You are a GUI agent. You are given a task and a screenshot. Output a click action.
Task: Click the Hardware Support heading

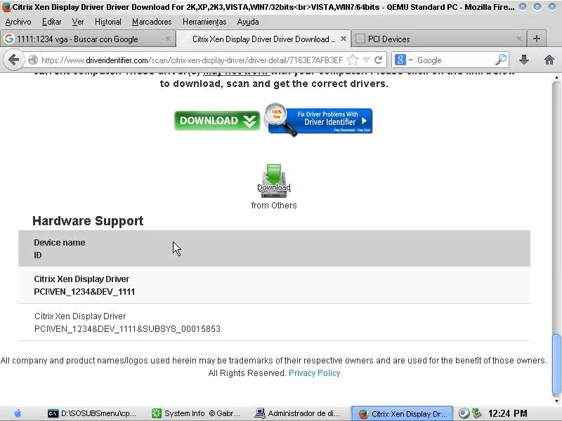click(x=88, y=221)
